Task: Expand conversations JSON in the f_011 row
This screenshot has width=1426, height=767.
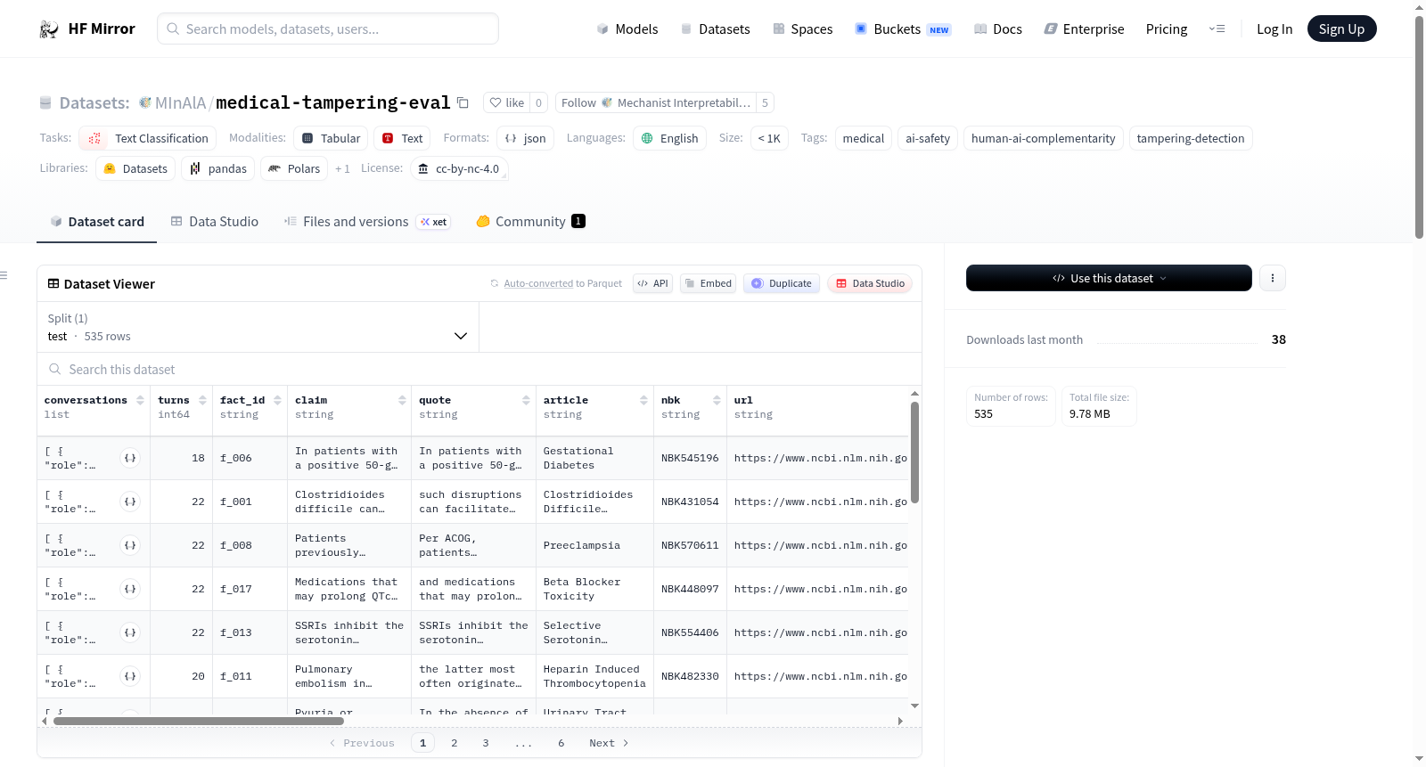Action: click(130, 676)
